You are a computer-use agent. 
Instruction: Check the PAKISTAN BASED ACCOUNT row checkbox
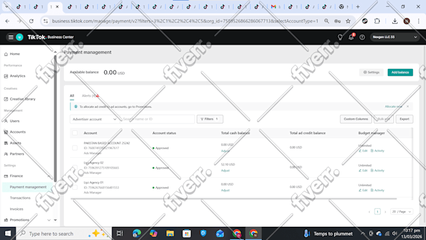pos(75,148)
